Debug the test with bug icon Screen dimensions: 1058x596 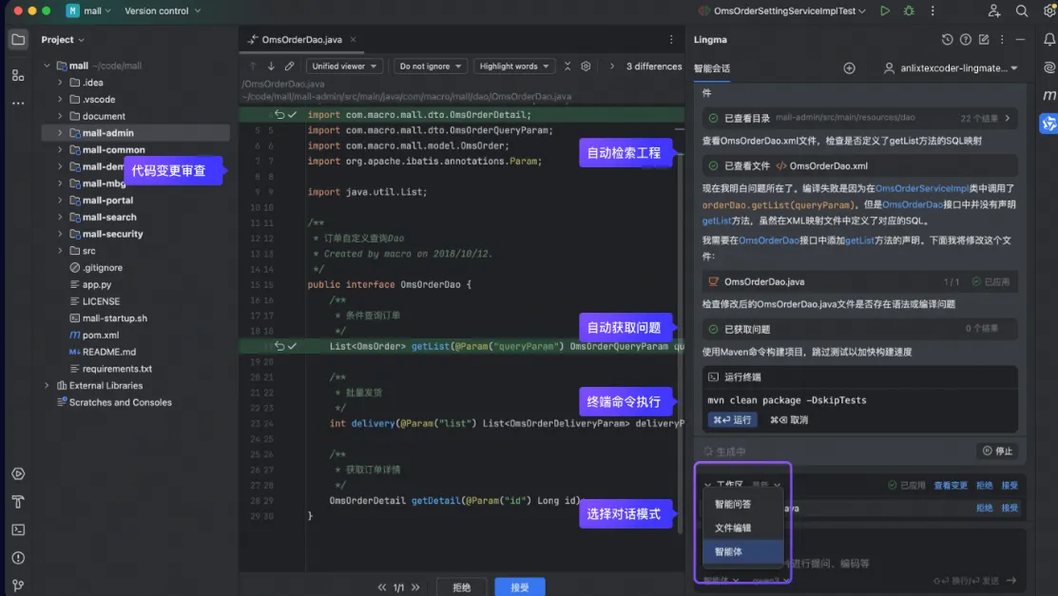click(x=909, y=10)
